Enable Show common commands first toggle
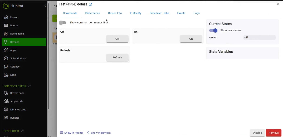The image size is (283, 137). (x=63, y=23)
